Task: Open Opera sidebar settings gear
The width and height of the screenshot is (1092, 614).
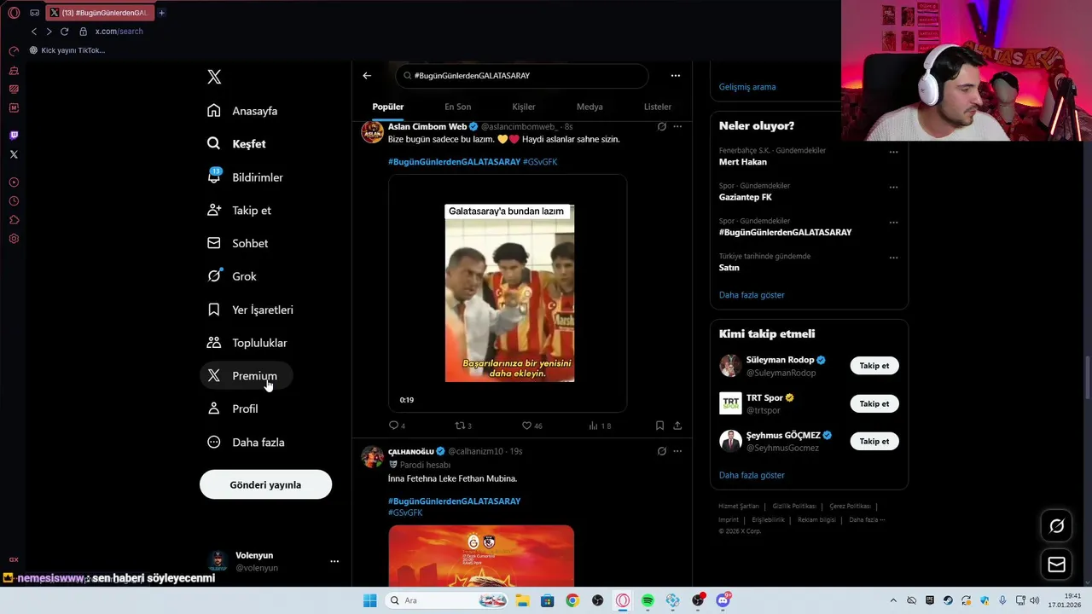Action: [x=14, y=239]
